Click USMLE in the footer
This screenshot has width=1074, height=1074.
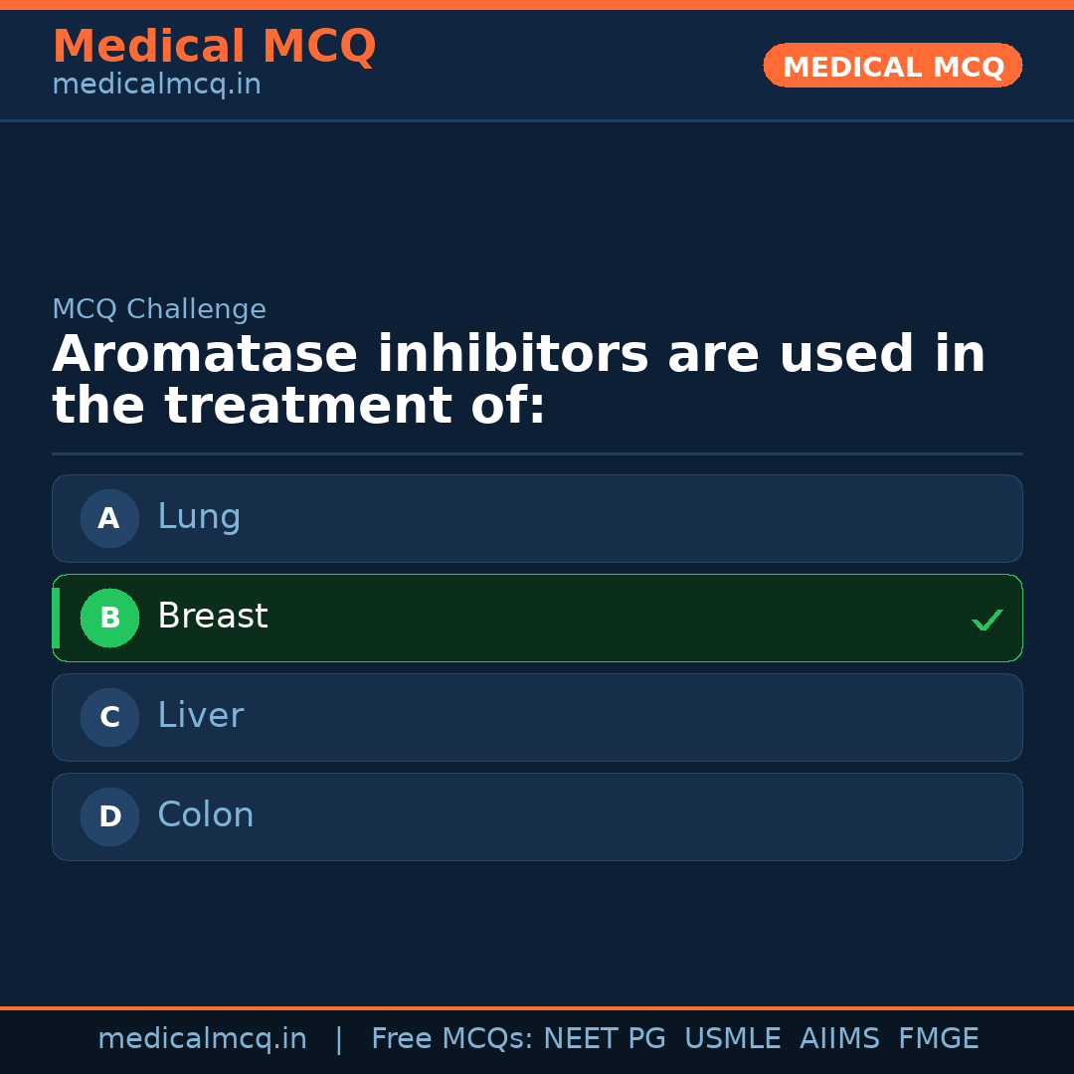point(732,1039)
